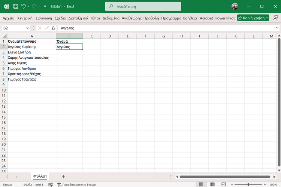The width and height of the screenshot is (281, 187).
Task: Click the Insert Function fx icon
Action: click(53, 28)
